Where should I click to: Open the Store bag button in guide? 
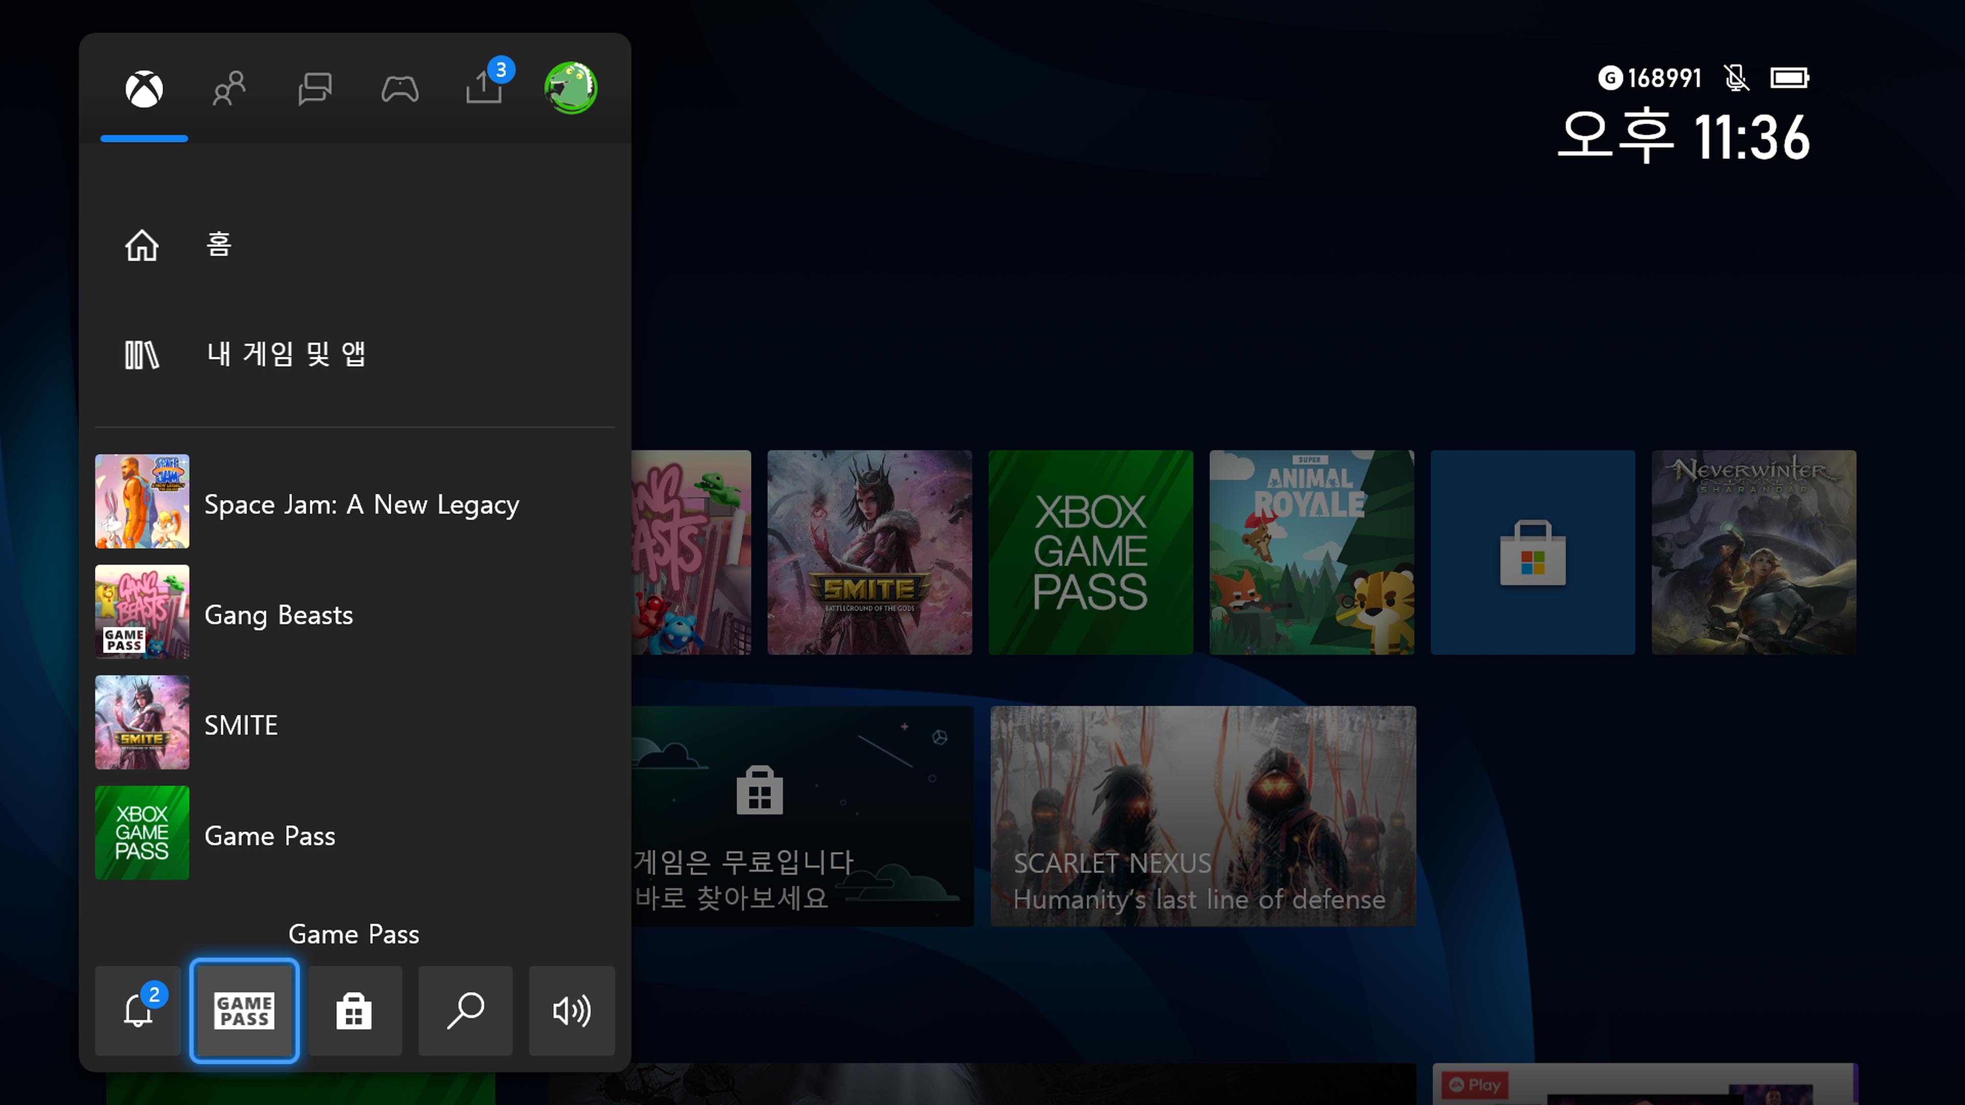[355, 1011]
